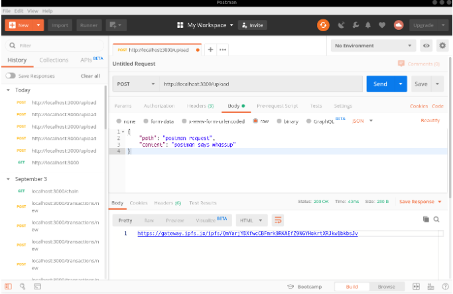
Task: Click the orange unsaved dot on request tab
Action: (x=198, y=50)
